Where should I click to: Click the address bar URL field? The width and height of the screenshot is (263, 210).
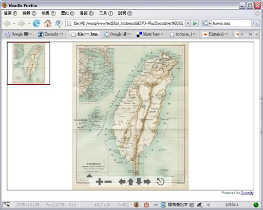click(128, 23)
